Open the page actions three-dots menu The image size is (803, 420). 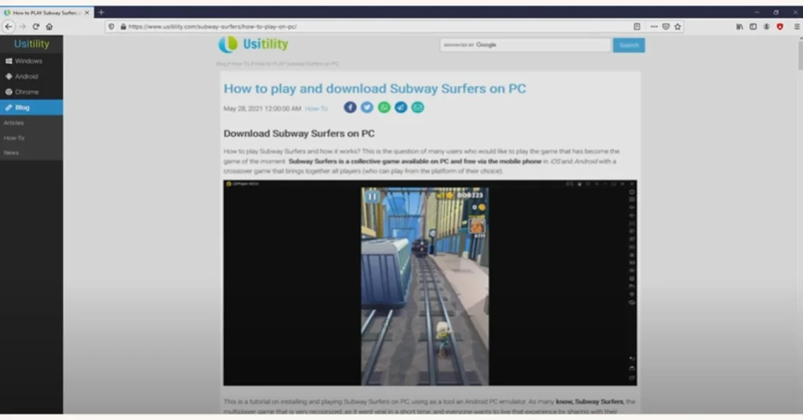coord(654,27)
